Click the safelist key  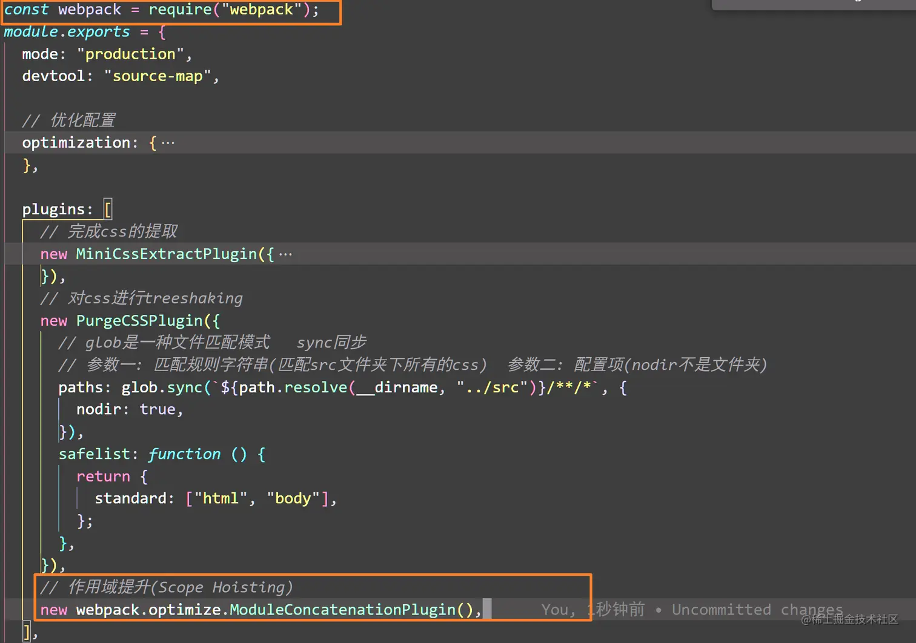click(x=94, y=454)
